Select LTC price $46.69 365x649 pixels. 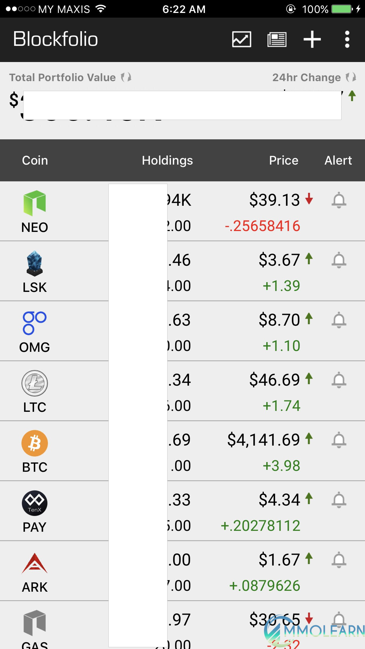click(x=274, y=380)
